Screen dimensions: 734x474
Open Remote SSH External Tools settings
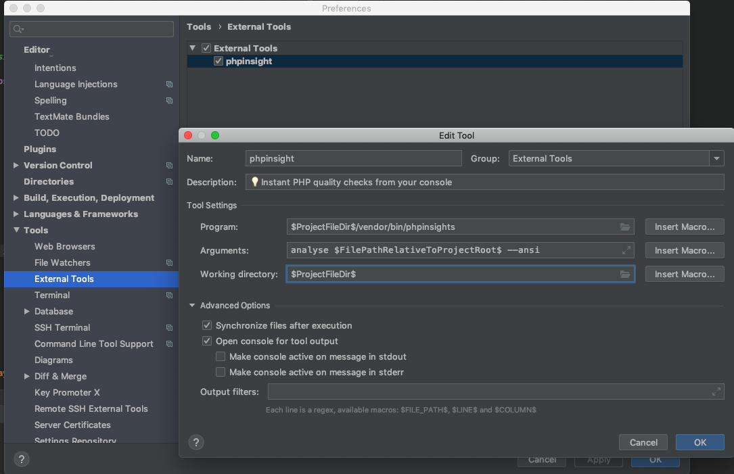coord(91,409)
